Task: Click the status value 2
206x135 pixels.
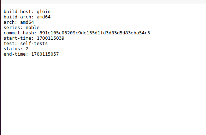Action: [x=27, y=49]
